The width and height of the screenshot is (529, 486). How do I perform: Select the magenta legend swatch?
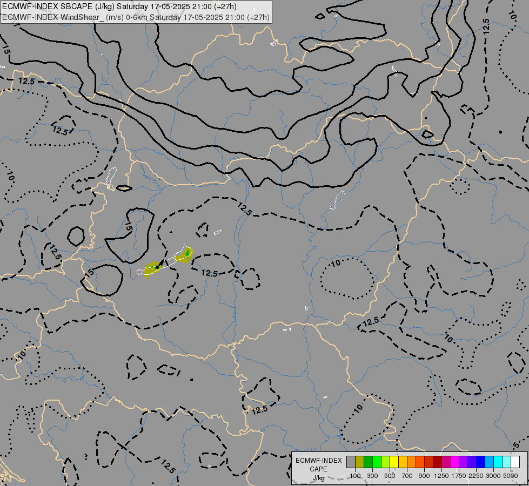pos(455,462)
